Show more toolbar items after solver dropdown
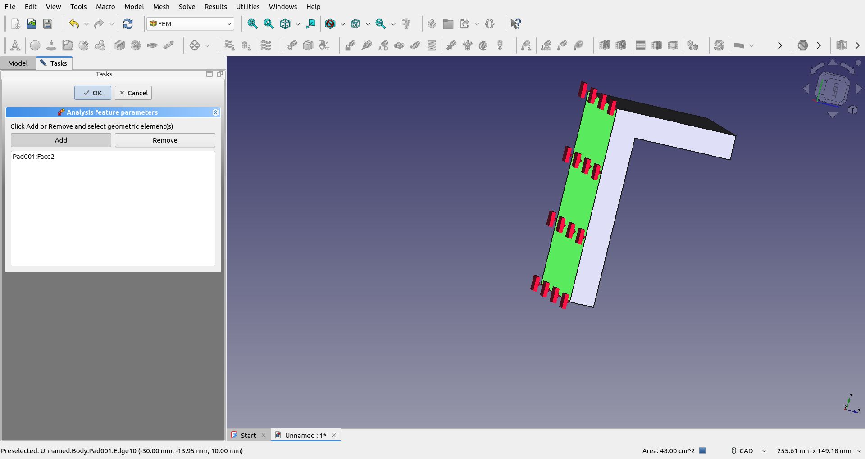The height and width of the screenshot is (459, 865). pyautogui.click(x=780, y=45)
